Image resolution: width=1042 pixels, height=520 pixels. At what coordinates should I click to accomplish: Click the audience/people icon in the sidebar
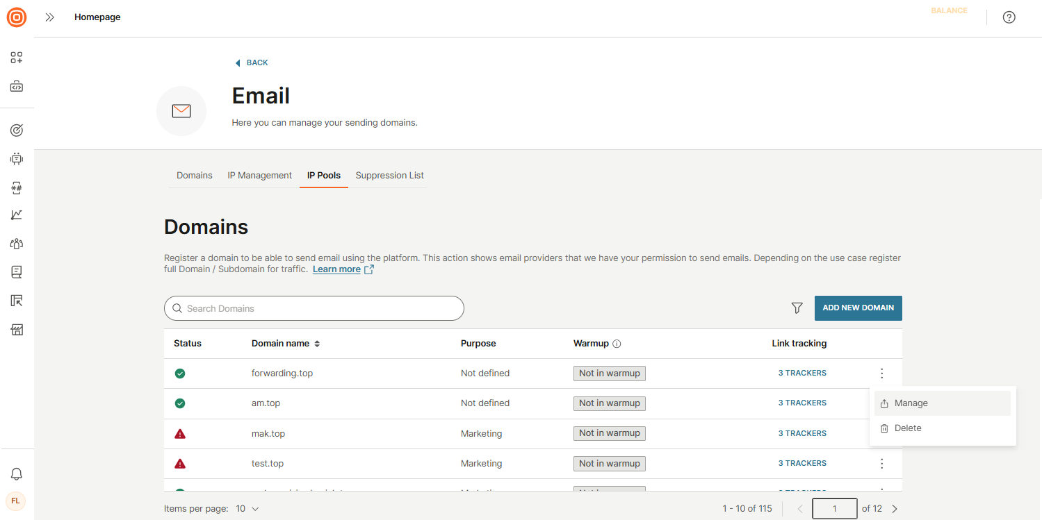click(16, 243)
